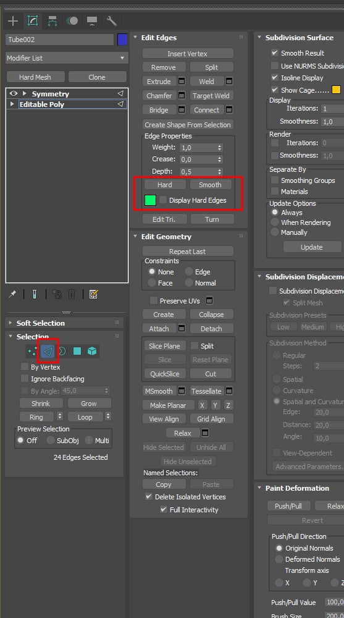
Task: Select Face constraint radio button
Action: (152, 282)
